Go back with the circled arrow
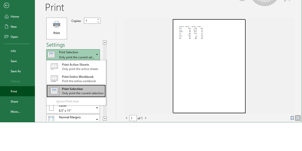This screenshot has height=151, width=302. click(7, 6)
